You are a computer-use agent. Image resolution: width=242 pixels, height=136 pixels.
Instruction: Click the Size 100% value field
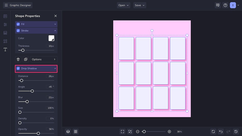coord(50,108)
